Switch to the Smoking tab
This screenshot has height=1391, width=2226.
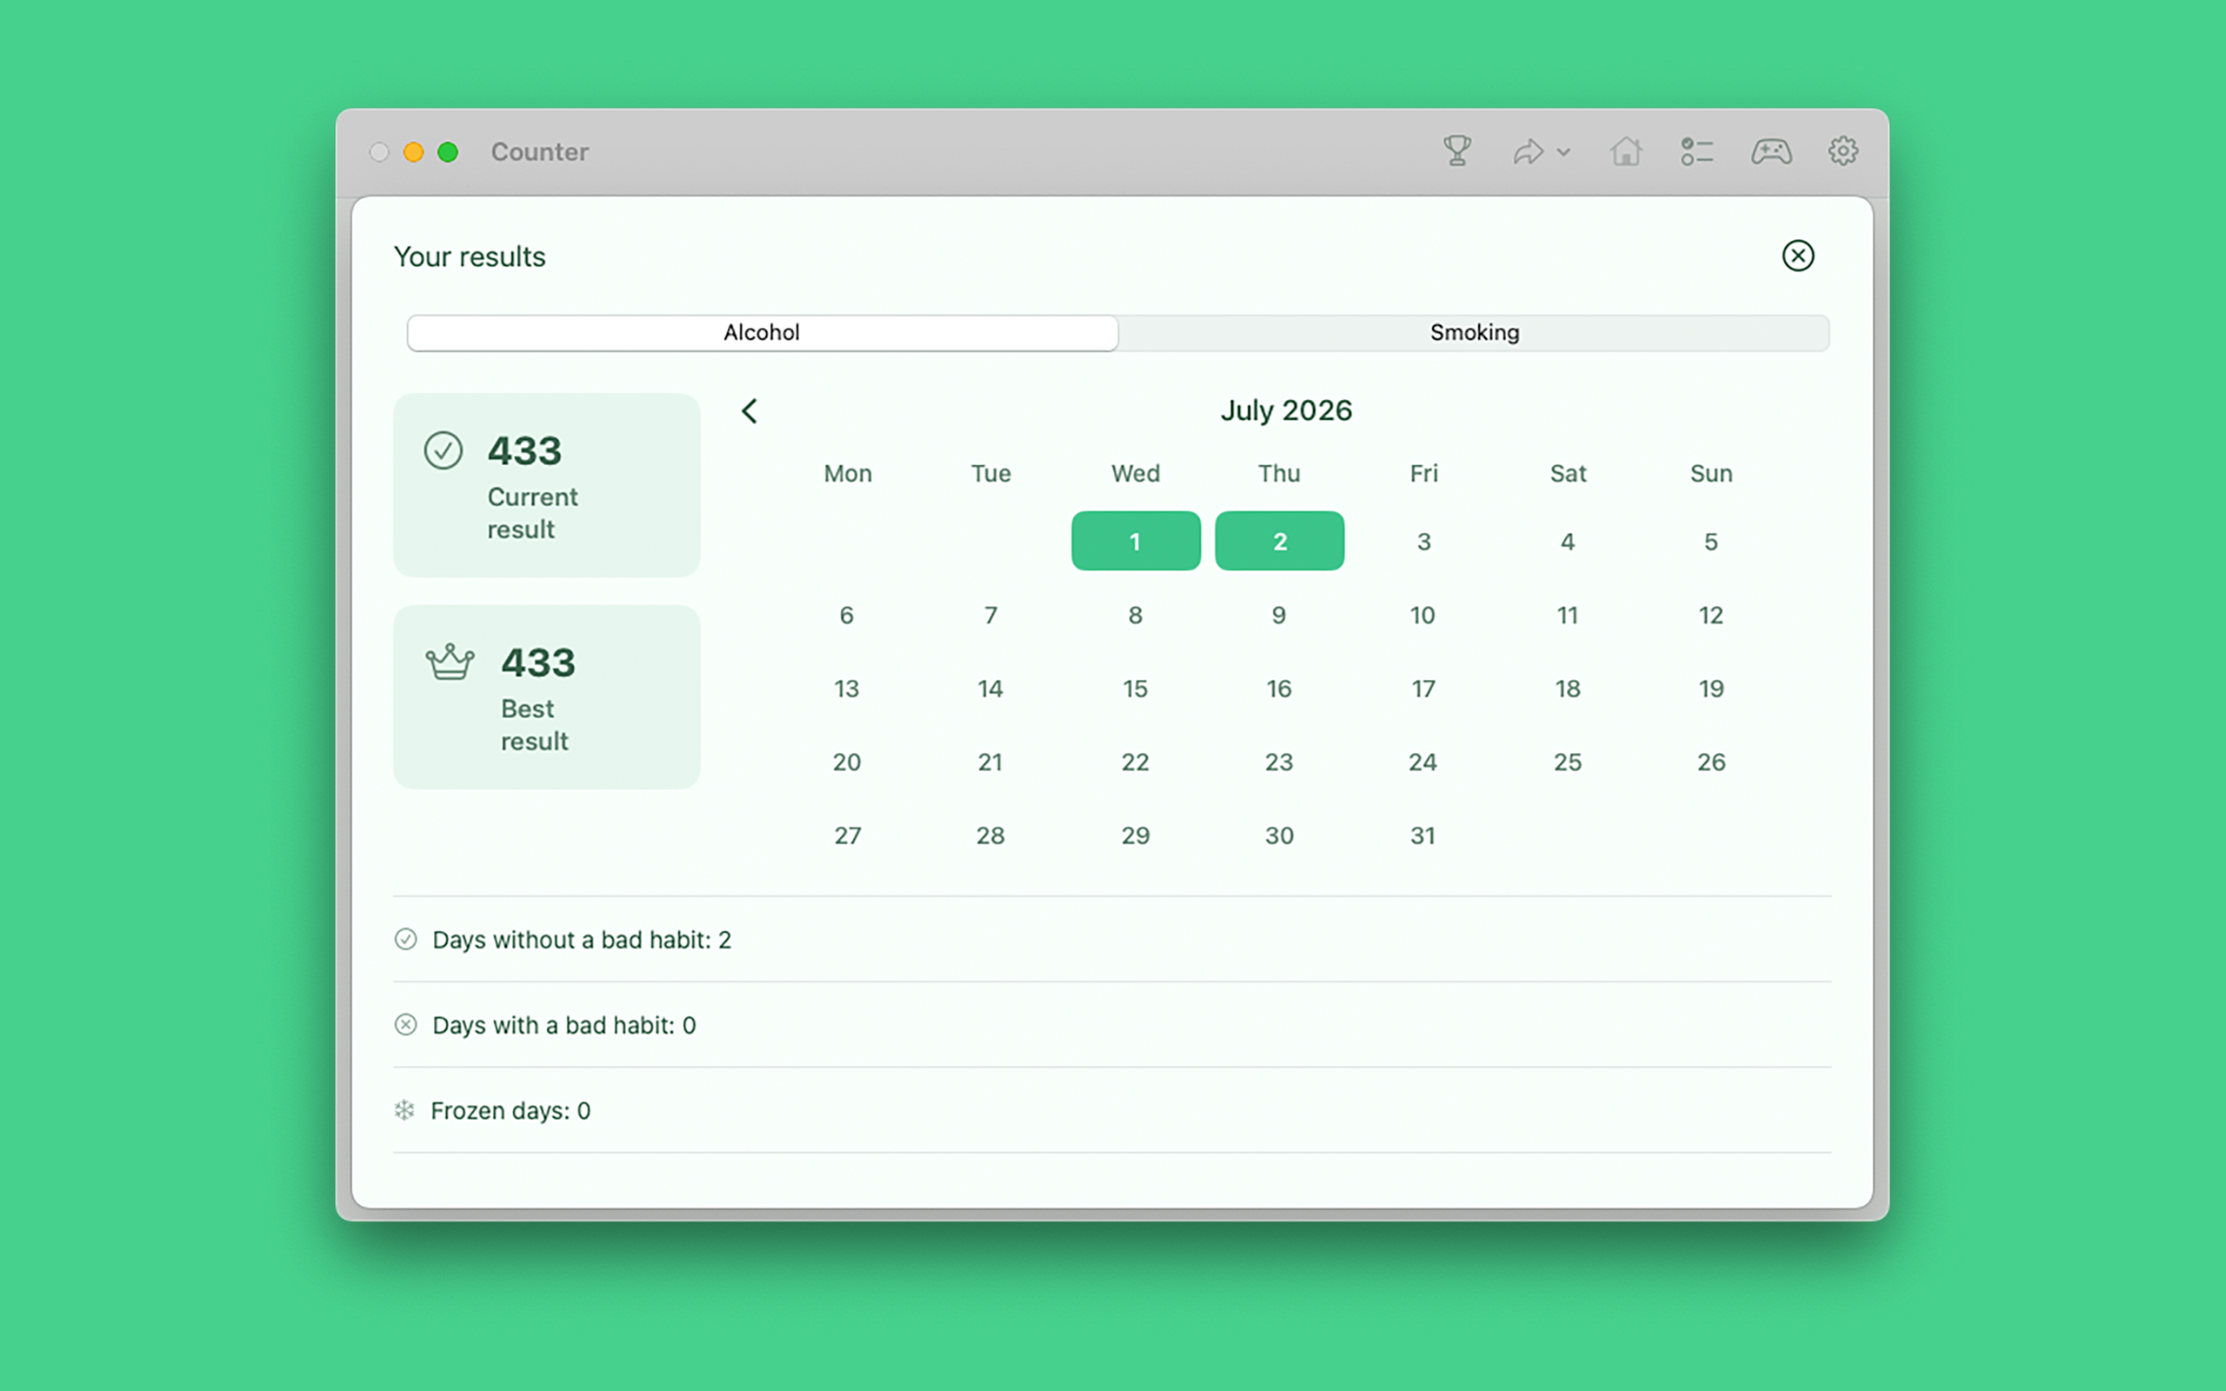tap(1474, 333)
